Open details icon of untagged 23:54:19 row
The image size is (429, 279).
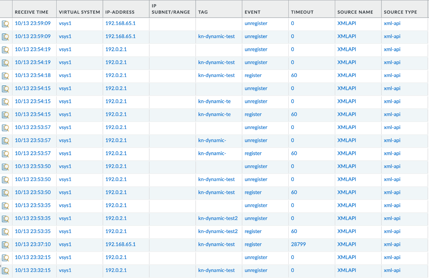(5, 50)
